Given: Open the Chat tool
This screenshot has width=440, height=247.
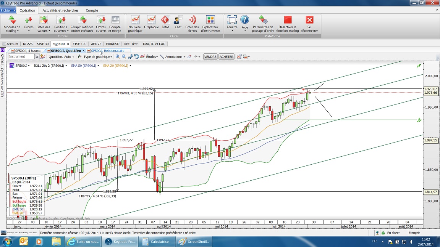Looking at the screenshot, I should click(178, 22).
